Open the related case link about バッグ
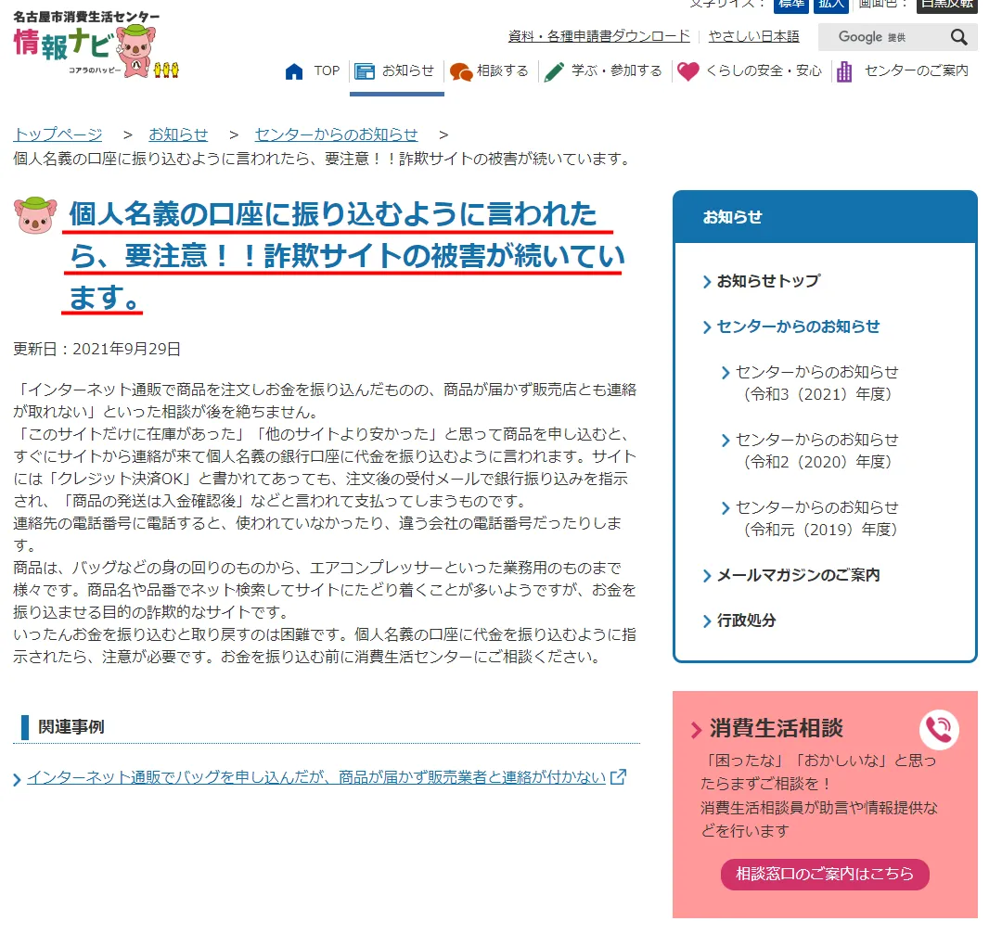 click(x=315, y=777)
